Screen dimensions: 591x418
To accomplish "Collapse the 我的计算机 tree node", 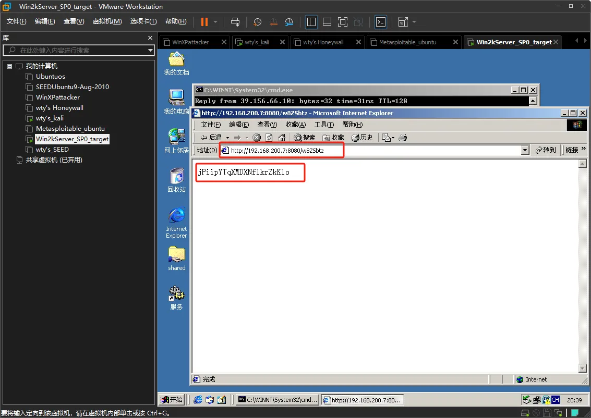I will [9, 66].
